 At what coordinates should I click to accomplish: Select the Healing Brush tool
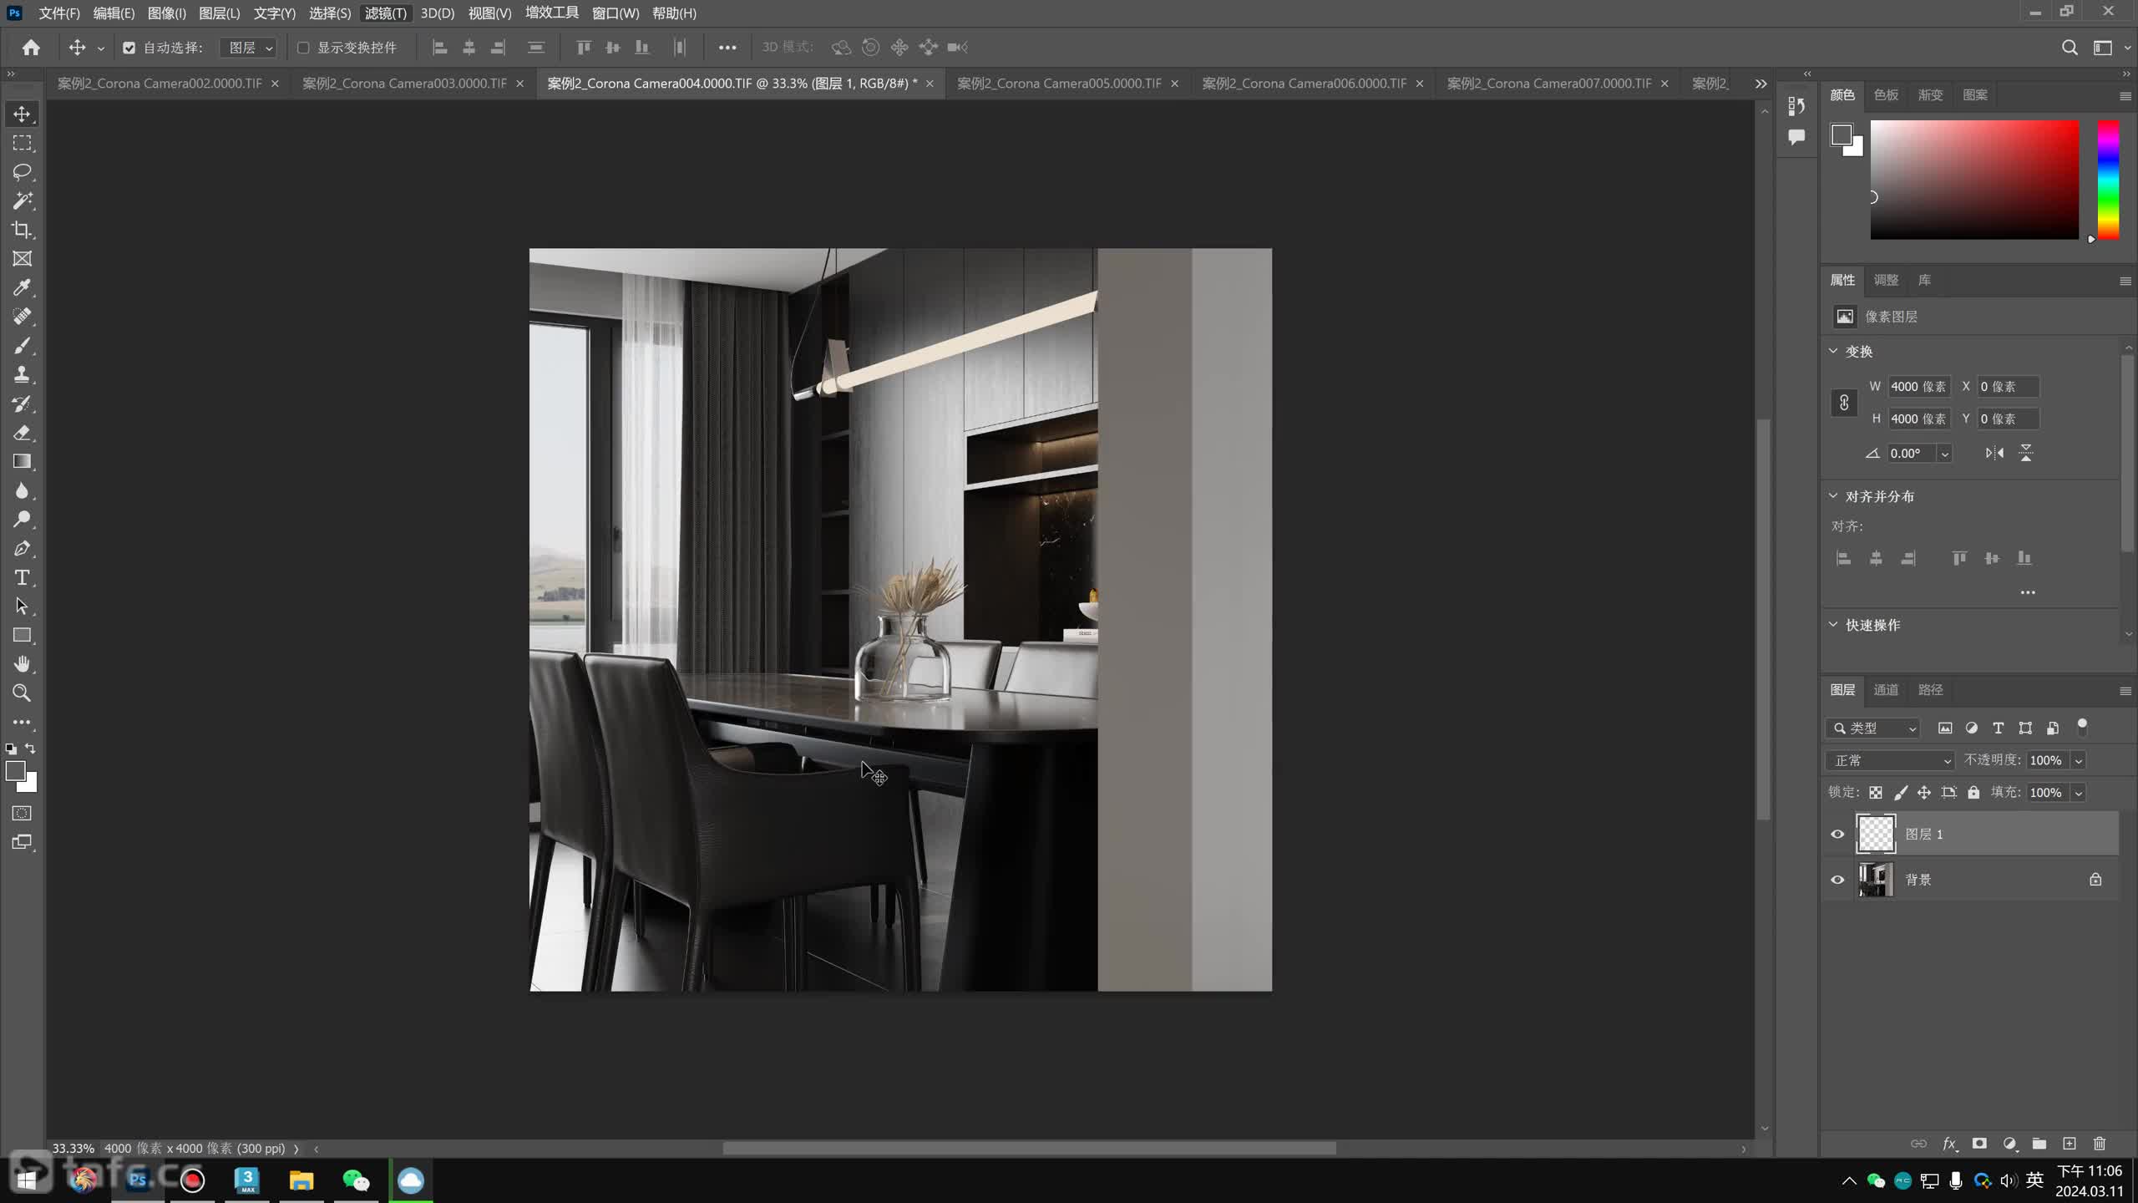(x=23, y=317)
